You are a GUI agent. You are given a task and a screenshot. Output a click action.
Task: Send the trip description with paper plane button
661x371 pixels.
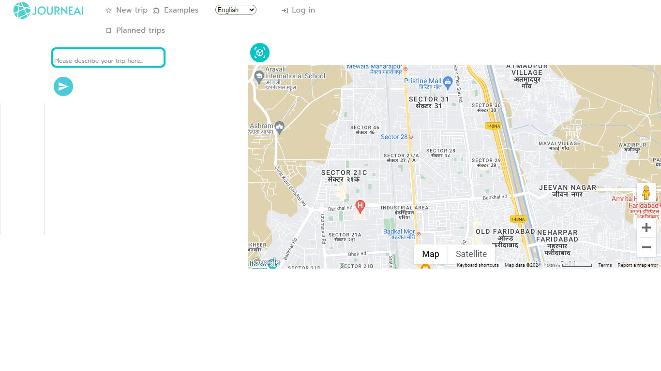pos(63,86)
